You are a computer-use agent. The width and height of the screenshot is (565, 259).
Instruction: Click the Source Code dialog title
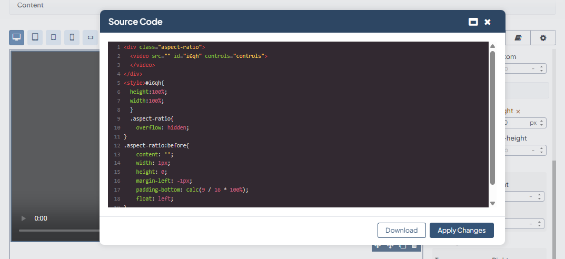pos(135,22)
